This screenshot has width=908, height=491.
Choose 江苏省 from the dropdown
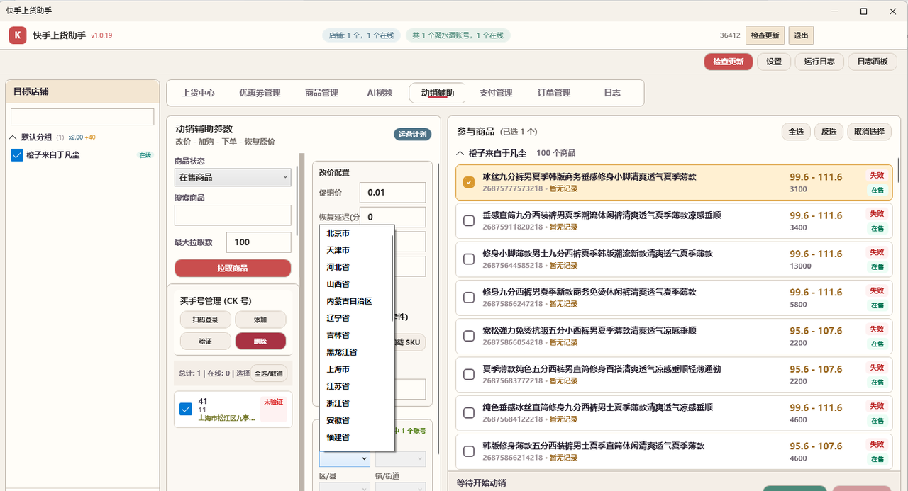click(357, 386)
